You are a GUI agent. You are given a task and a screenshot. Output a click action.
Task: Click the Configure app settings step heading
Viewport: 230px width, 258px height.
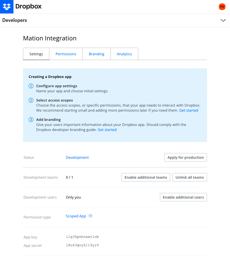[x=57, y=86]
